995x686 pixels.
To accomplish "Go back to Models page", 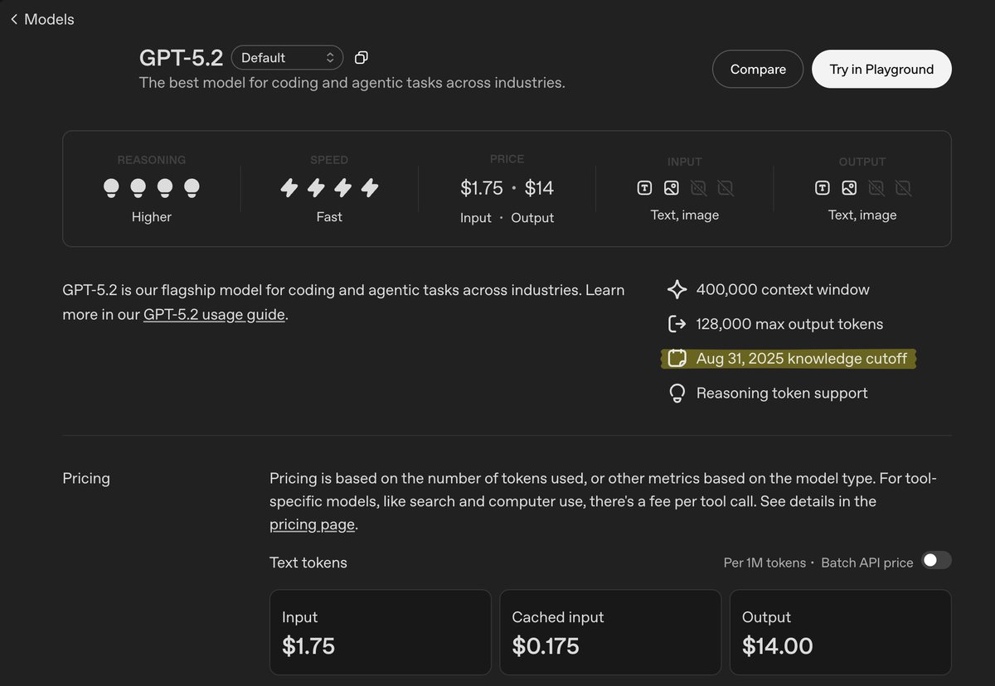I will coord(41,19).
